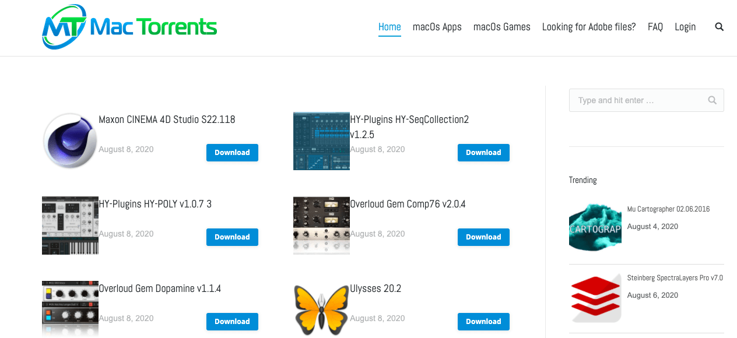Viewport: 737px width, 338px height.
Task: Open the Steinberg SpectraLayers Pro v7.0 trending link
Action: [675, 278]
